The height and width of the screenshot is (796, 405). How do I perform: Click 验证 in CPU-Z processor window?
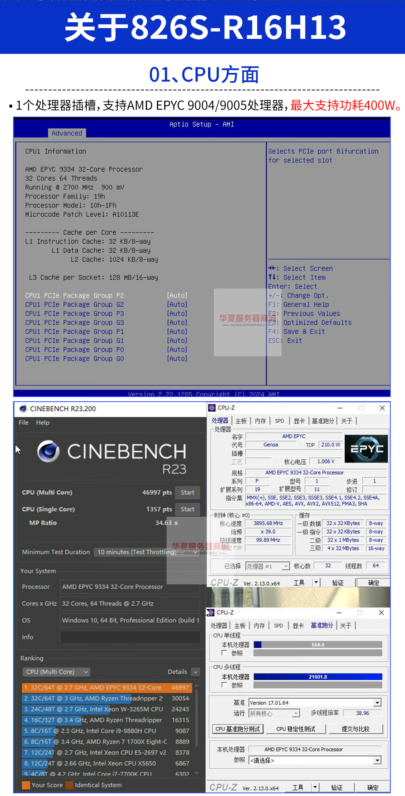click(x=338, y=582)
